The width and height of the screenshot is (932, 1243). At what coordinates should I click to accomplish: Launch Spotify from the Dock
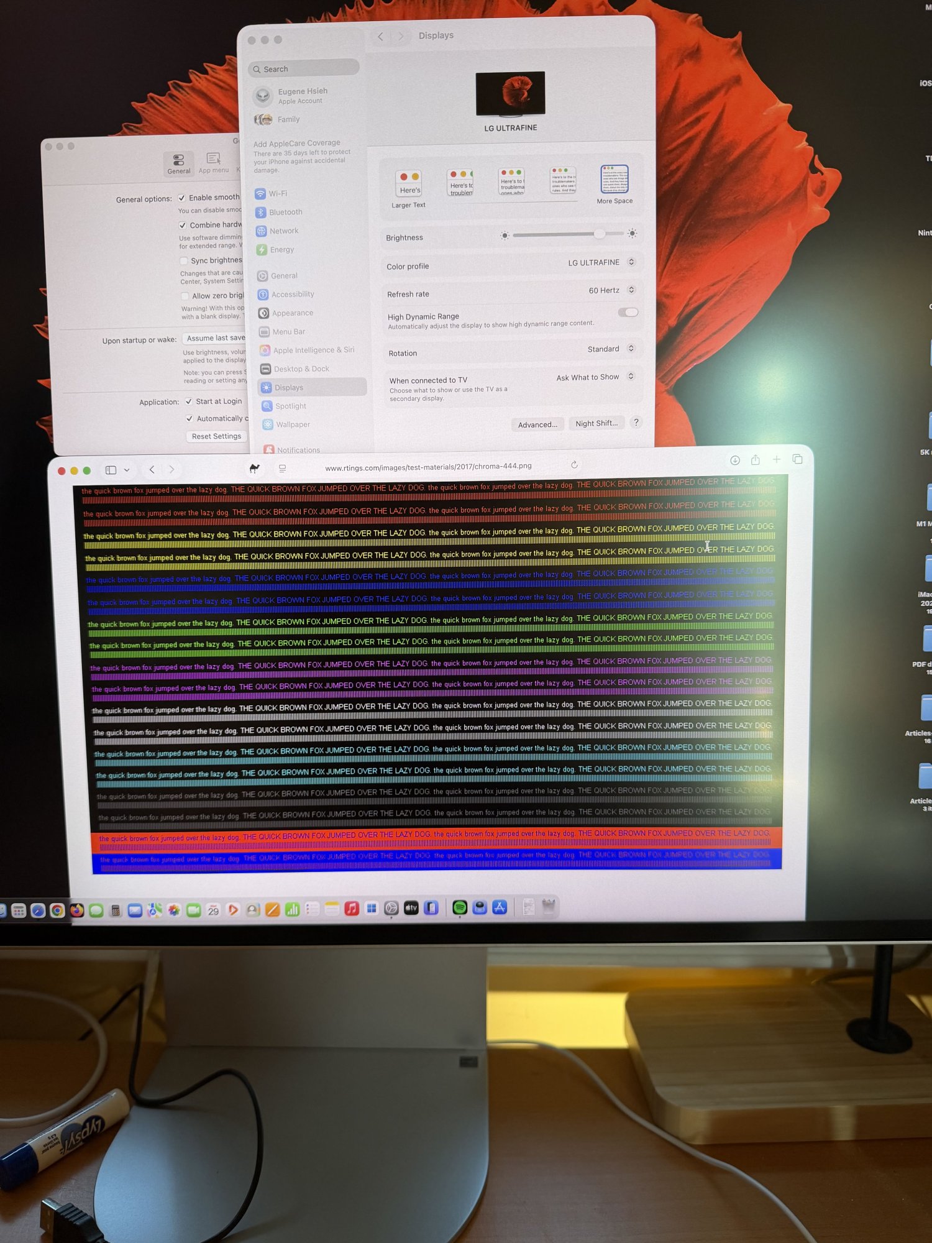pyautogui.click(x=460, y=908)
